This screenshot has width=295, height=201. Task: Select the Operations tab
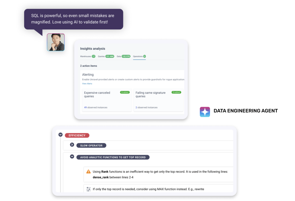point(139,56)
